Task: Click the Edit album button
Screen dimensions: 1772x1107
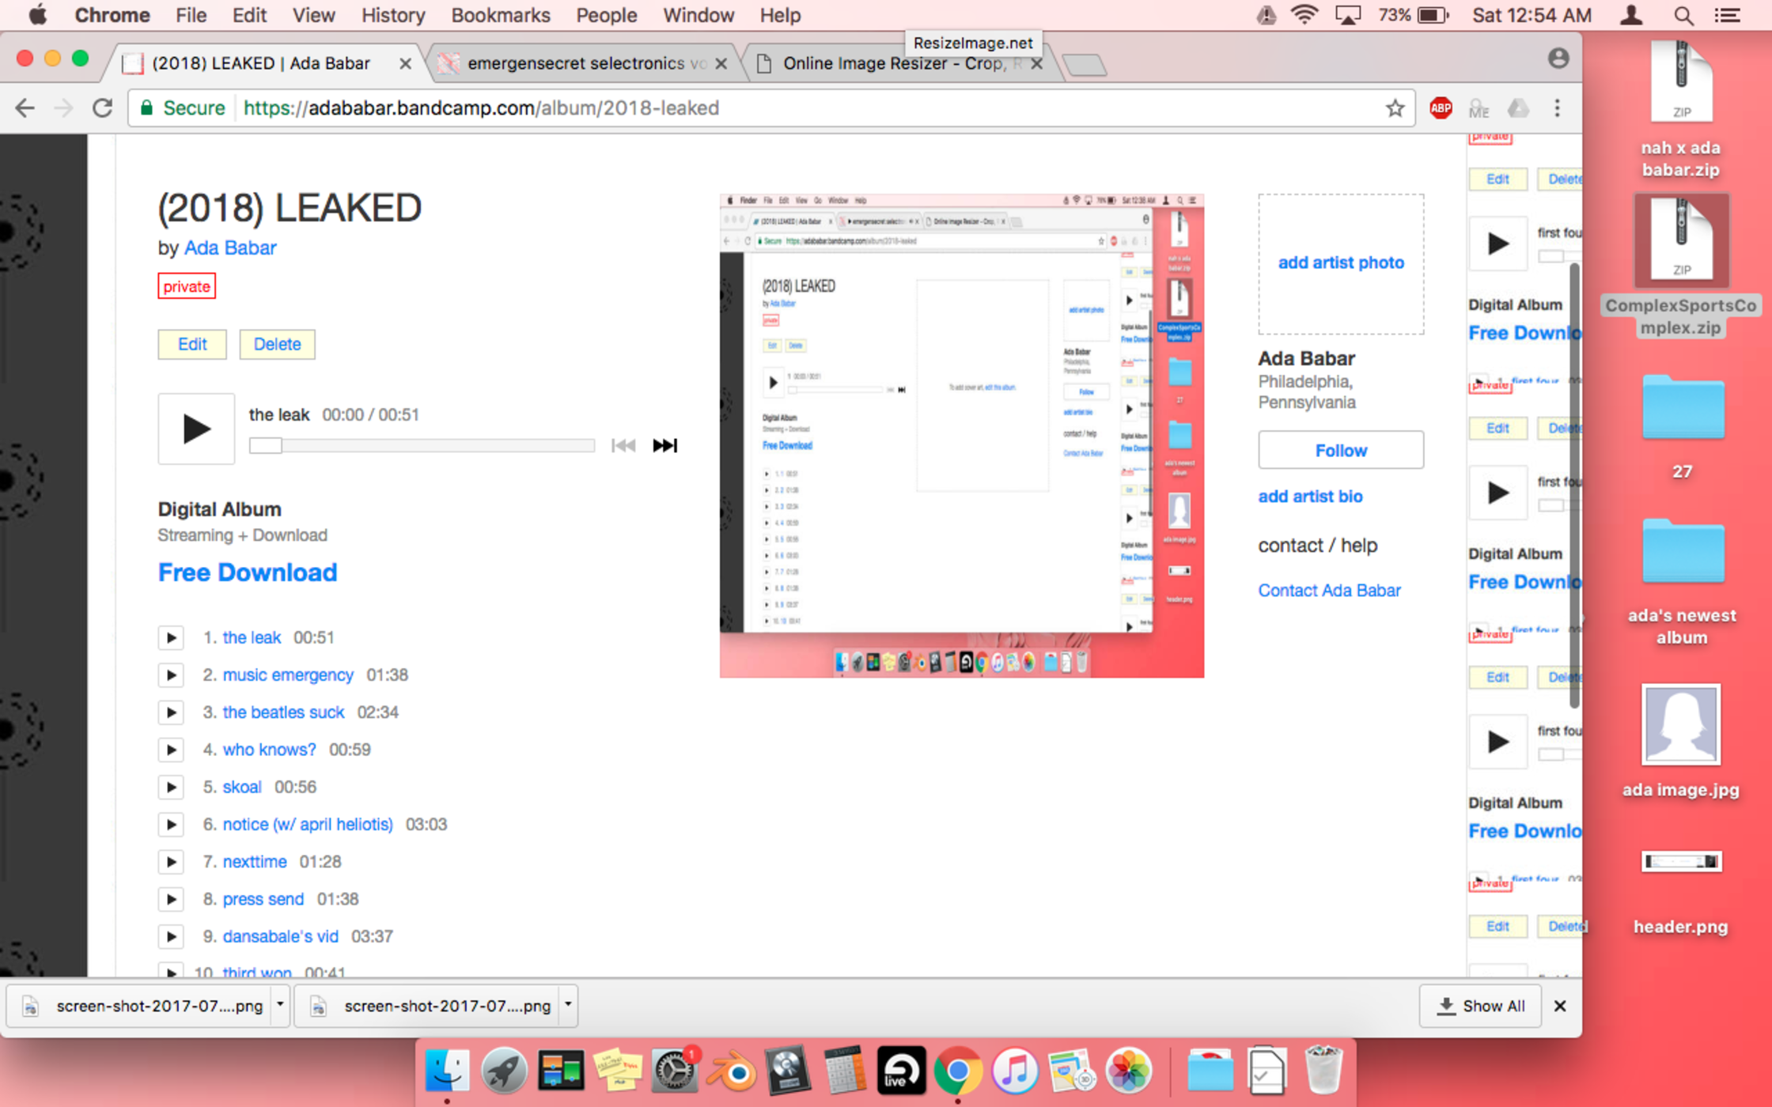Action: 191,344
